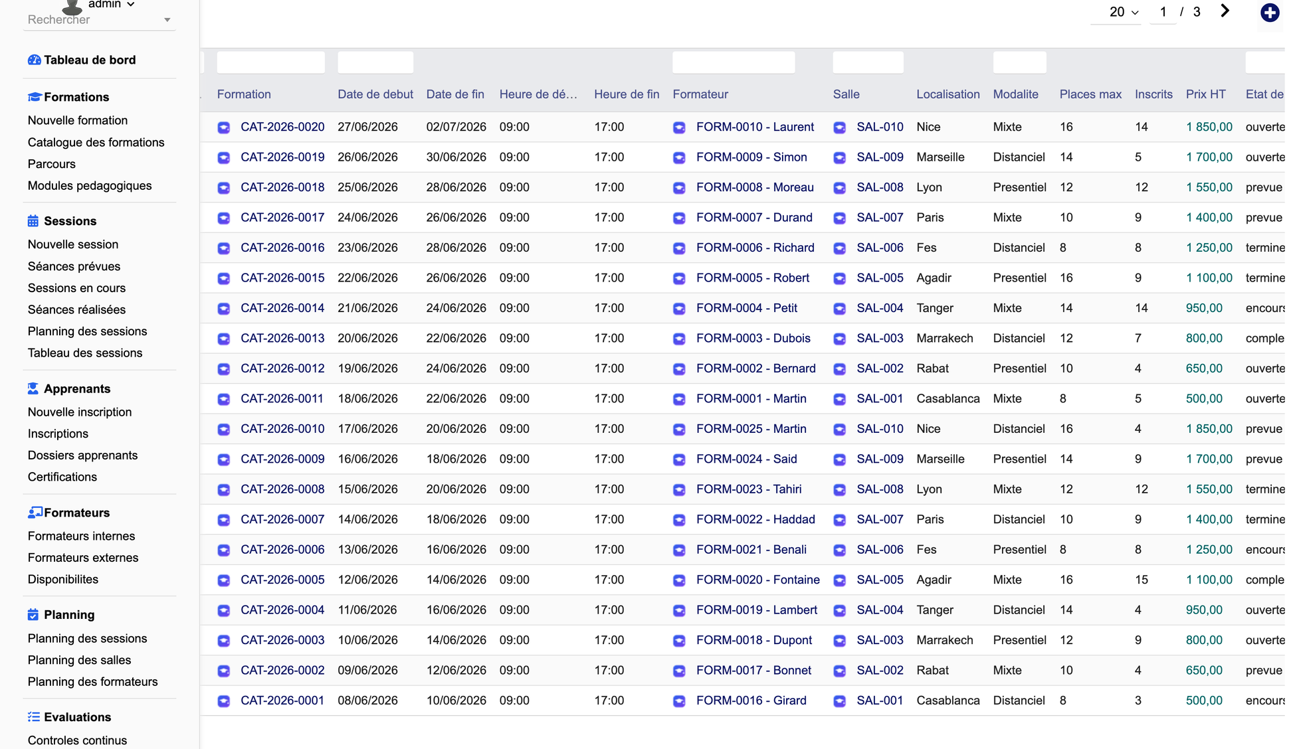Click Marrakech in CAT-2026-0003 row

945,640
